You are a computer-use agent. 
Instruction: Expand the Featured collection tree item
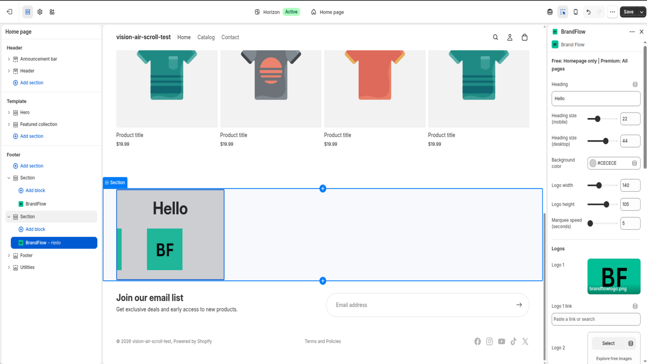pos(9,125)
